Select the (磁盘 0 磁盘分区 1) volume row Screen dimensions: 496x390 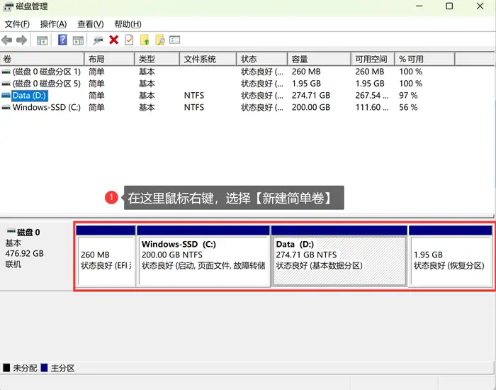[x=47, y=72]
